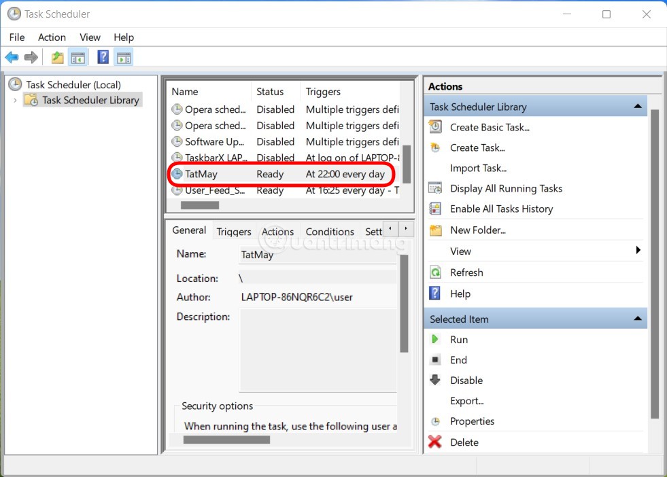
Task: Click the Properties clock icon
Action: click(435, 421)
